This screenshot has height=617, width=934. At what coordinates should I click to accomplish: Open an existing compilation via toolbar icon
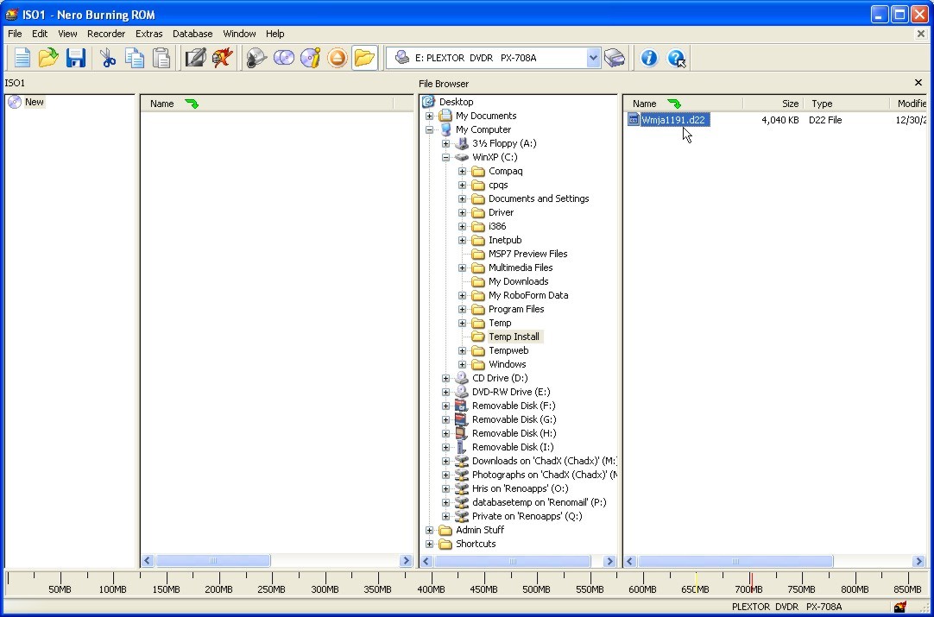(48, 58)
